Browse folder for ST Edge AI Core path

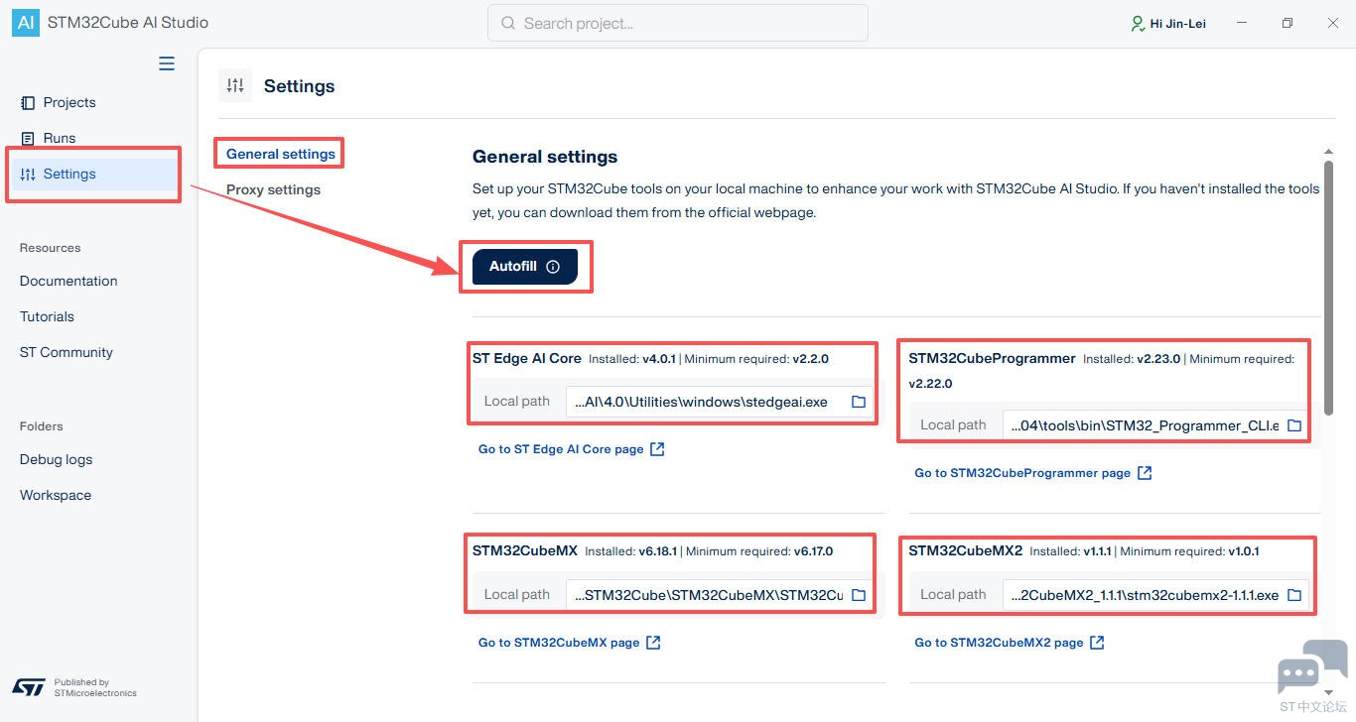tap(859, 402)
